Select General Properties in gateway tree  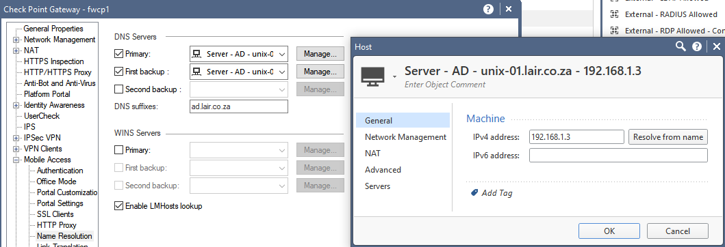[53, 29]
